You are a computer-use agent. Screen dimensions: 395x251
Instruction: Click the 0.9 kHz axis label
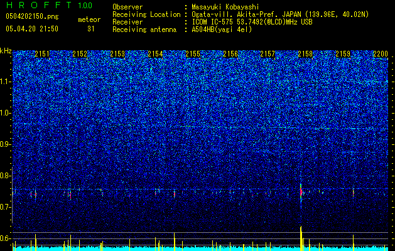[6, 144]
